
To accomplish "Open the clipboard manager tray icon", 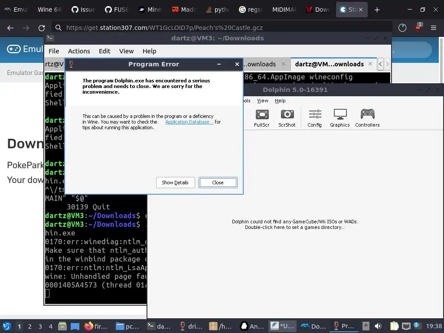I will click(x=394, y=326).
